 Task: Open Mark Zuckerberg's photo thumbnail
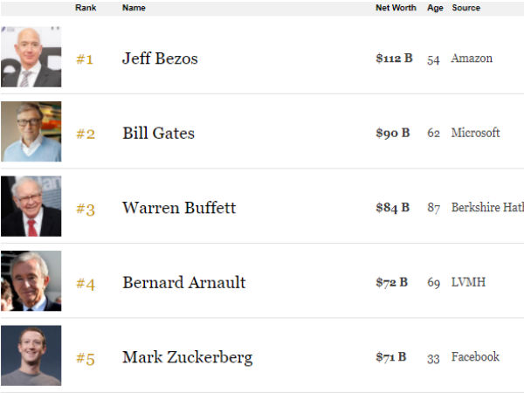pos(31,355)
